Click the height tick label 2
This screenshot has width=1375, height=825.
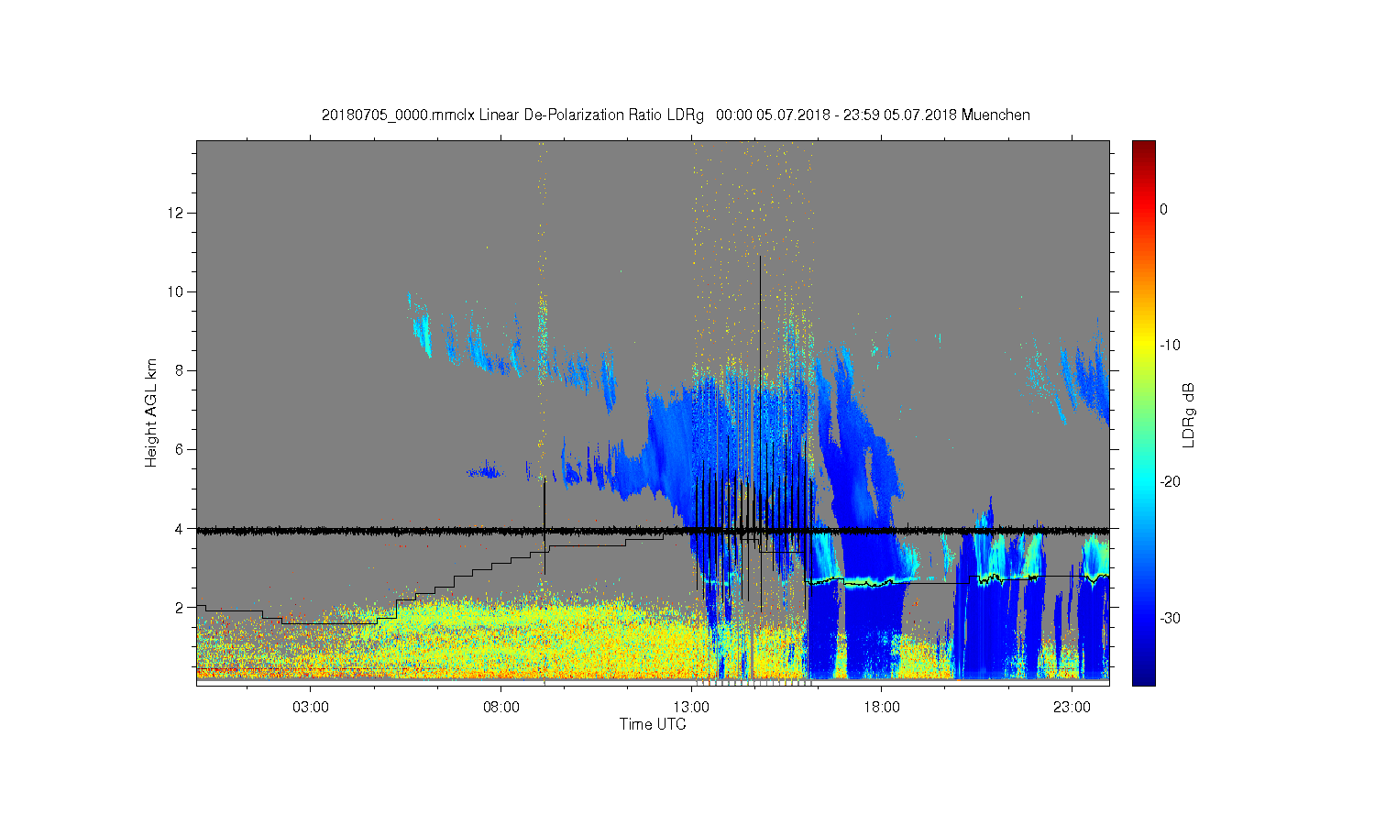(180, 608)
